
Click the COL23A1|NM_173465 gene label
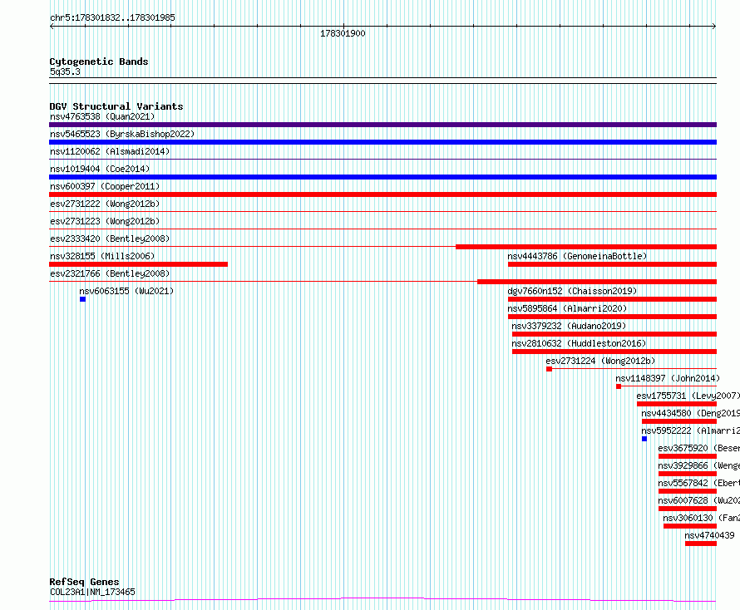[92, 592]
